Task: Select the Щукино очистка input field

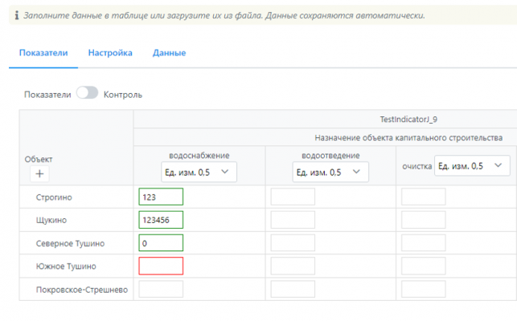Action: tap(423, 220)
